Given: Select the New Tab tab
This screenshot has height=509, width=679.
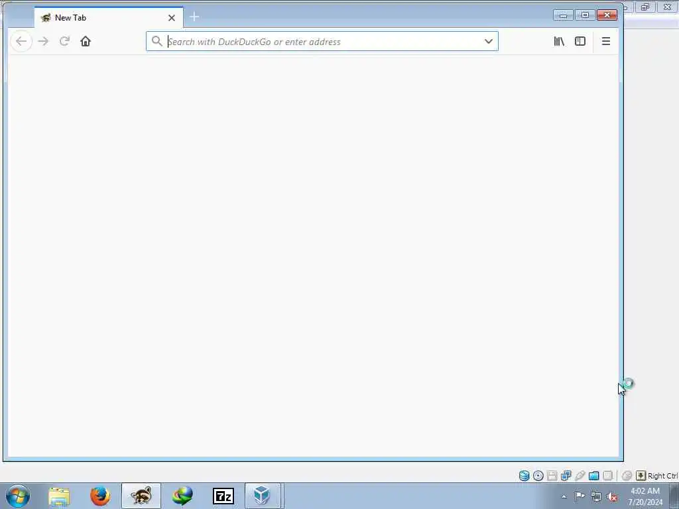Looking at the screenshot, I should click(x=109, y=18).
